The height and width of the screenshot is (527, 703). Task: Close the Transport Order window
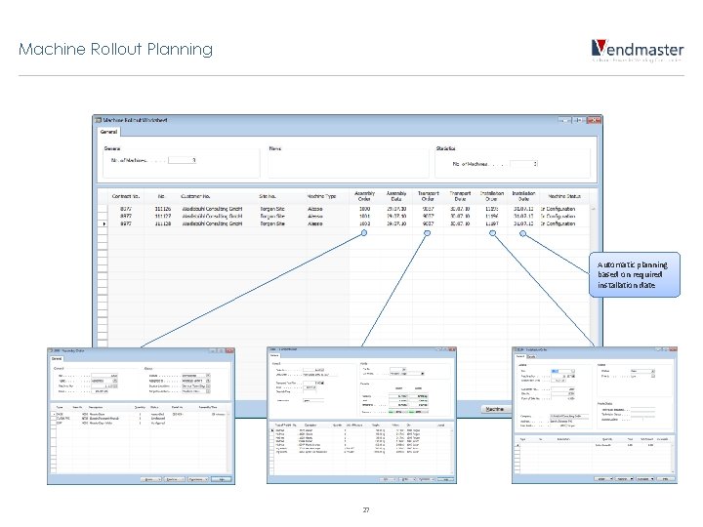click(451, 349)
